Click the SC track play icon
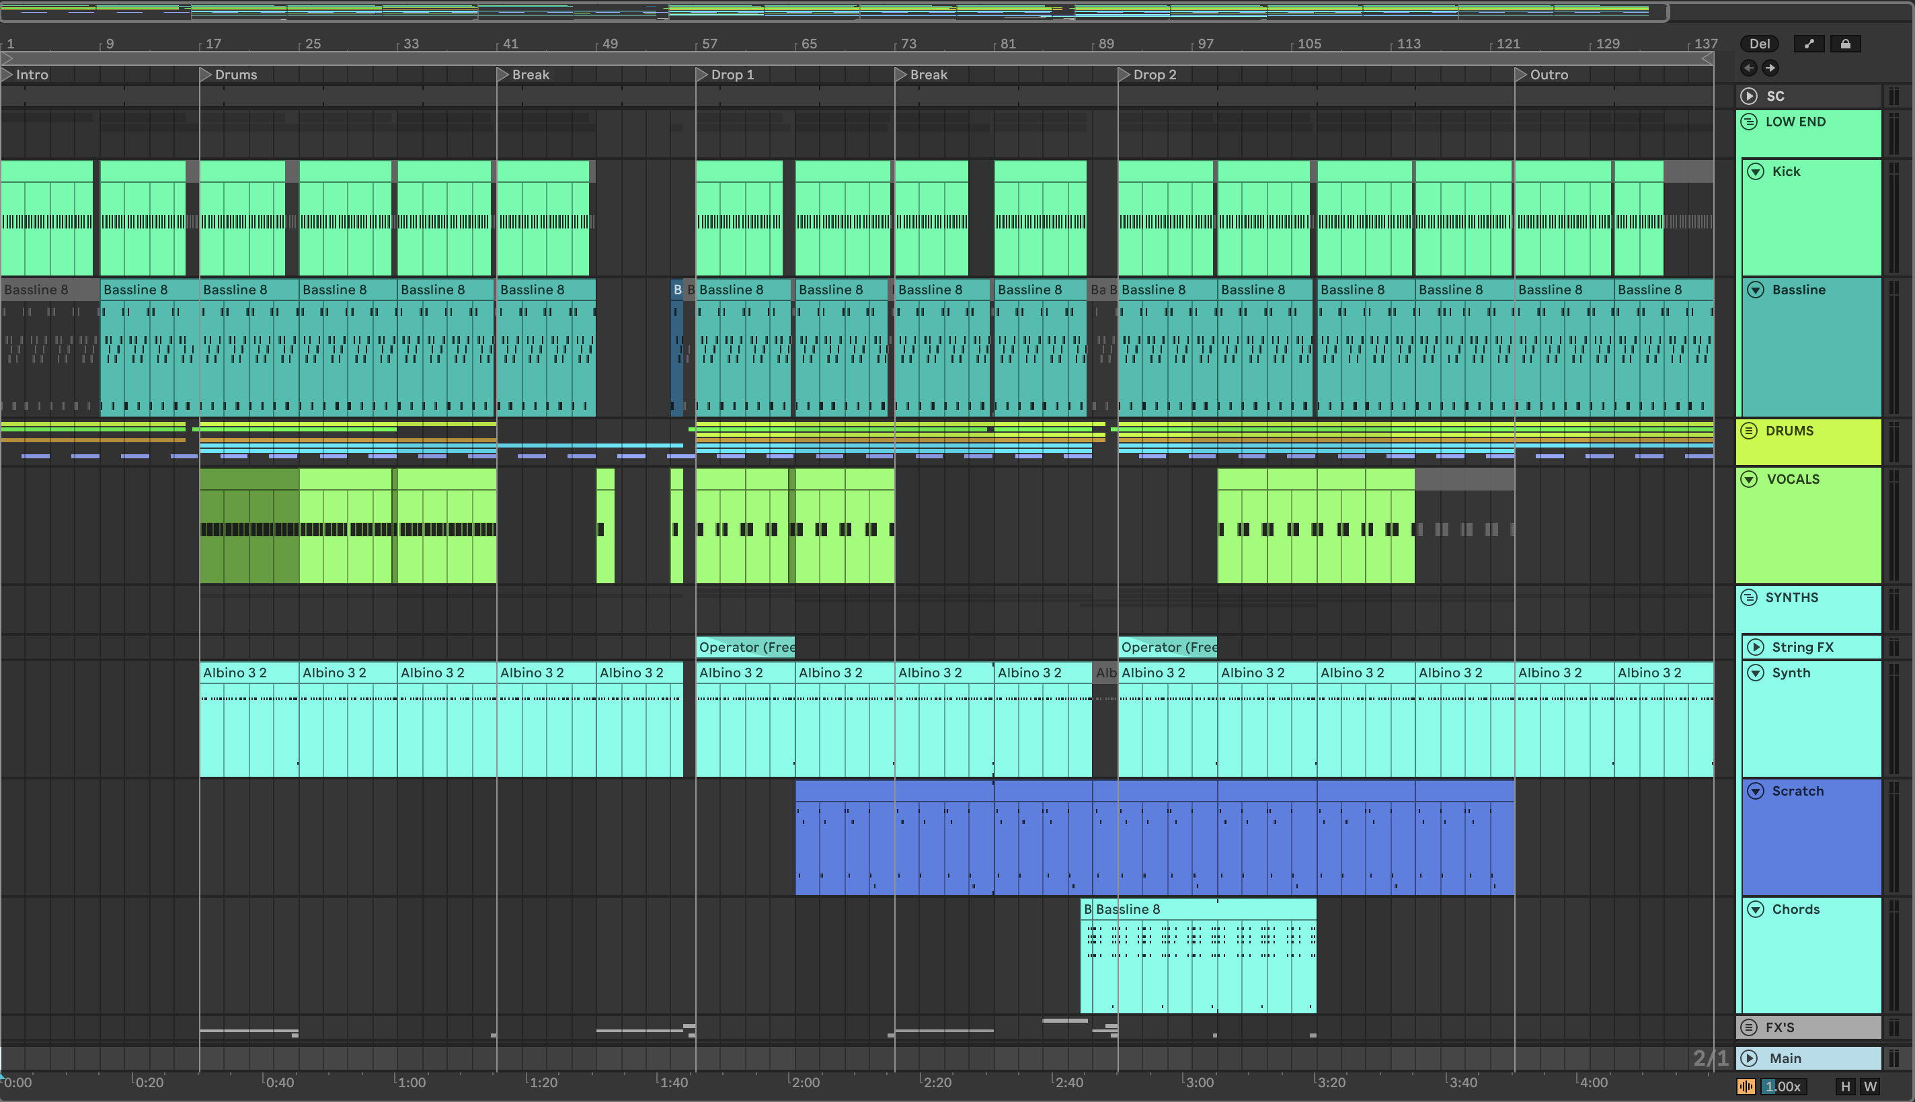This screenshot has width=1915, height=1102. coord(1748,96)
